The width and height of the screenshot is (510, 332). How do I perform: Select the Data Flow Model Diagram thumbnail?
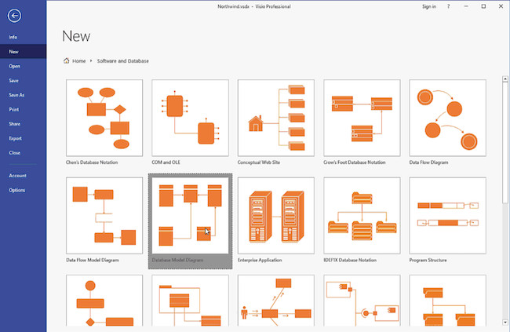104,216
